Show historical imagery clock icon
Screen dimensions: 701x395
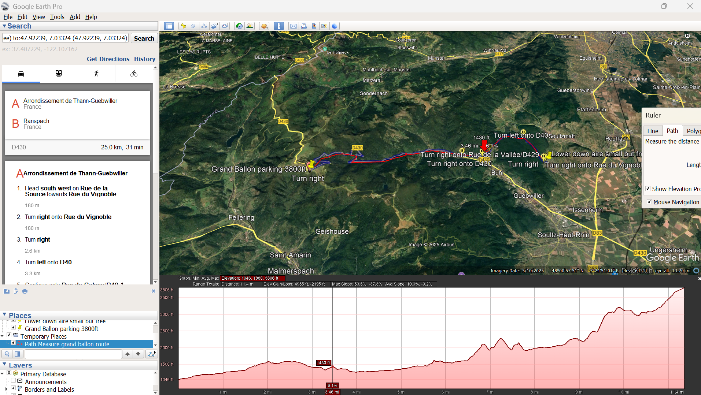click(239, 26)
